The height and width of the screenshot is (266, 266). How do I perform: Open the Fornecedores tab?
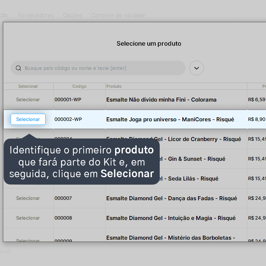pos(36,15)
